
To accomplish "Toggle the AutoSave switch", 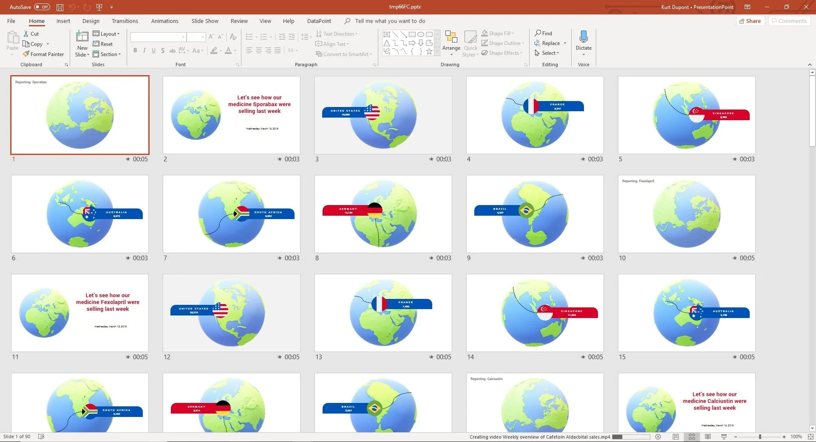I will 42,7.
